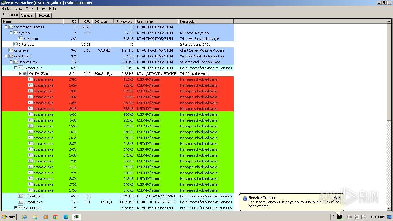Open Internet Explorer from taskbar
This screenshot has height=221, width=393.
tap(25, 217)
